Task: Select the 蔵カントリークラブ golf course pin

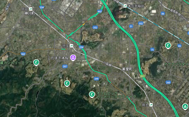Action: [x=36, y=63]
